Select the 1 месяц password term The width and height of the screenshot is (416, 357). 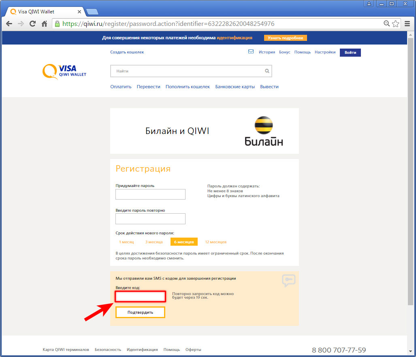coord(126,242)
